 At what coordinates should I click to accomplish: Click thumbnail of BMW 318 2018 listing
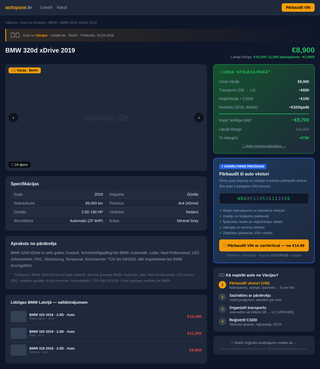point(19,350)
